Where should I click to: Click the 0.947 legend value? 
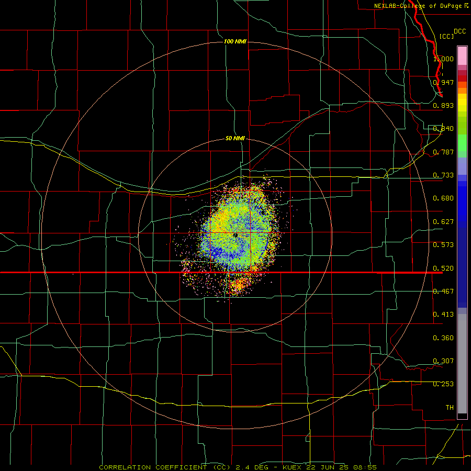[x=443, y=82]
